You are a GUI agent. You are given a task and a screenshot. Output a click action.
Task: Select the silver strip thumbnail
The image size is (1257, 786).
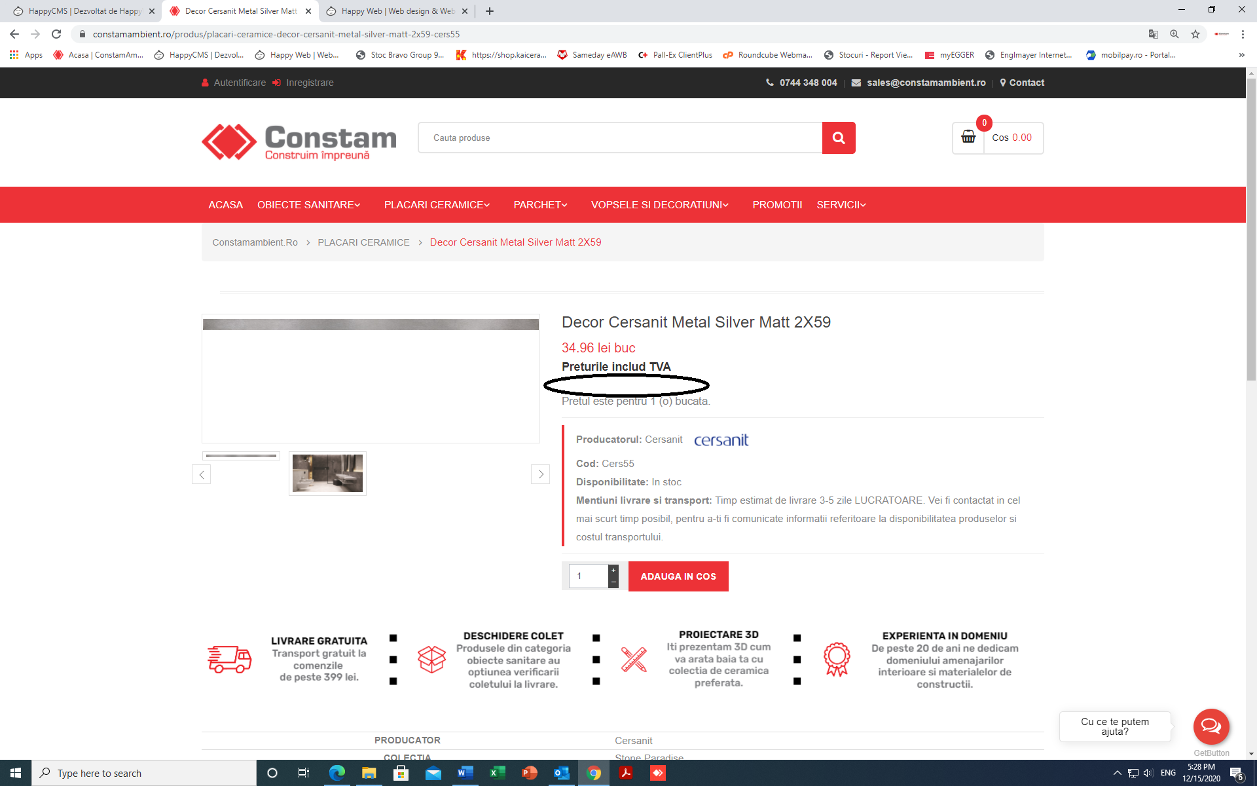[x=241, y=456]
